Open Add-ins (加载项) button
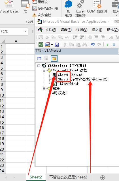Screen dimensions: 119x181 [68, 9]
